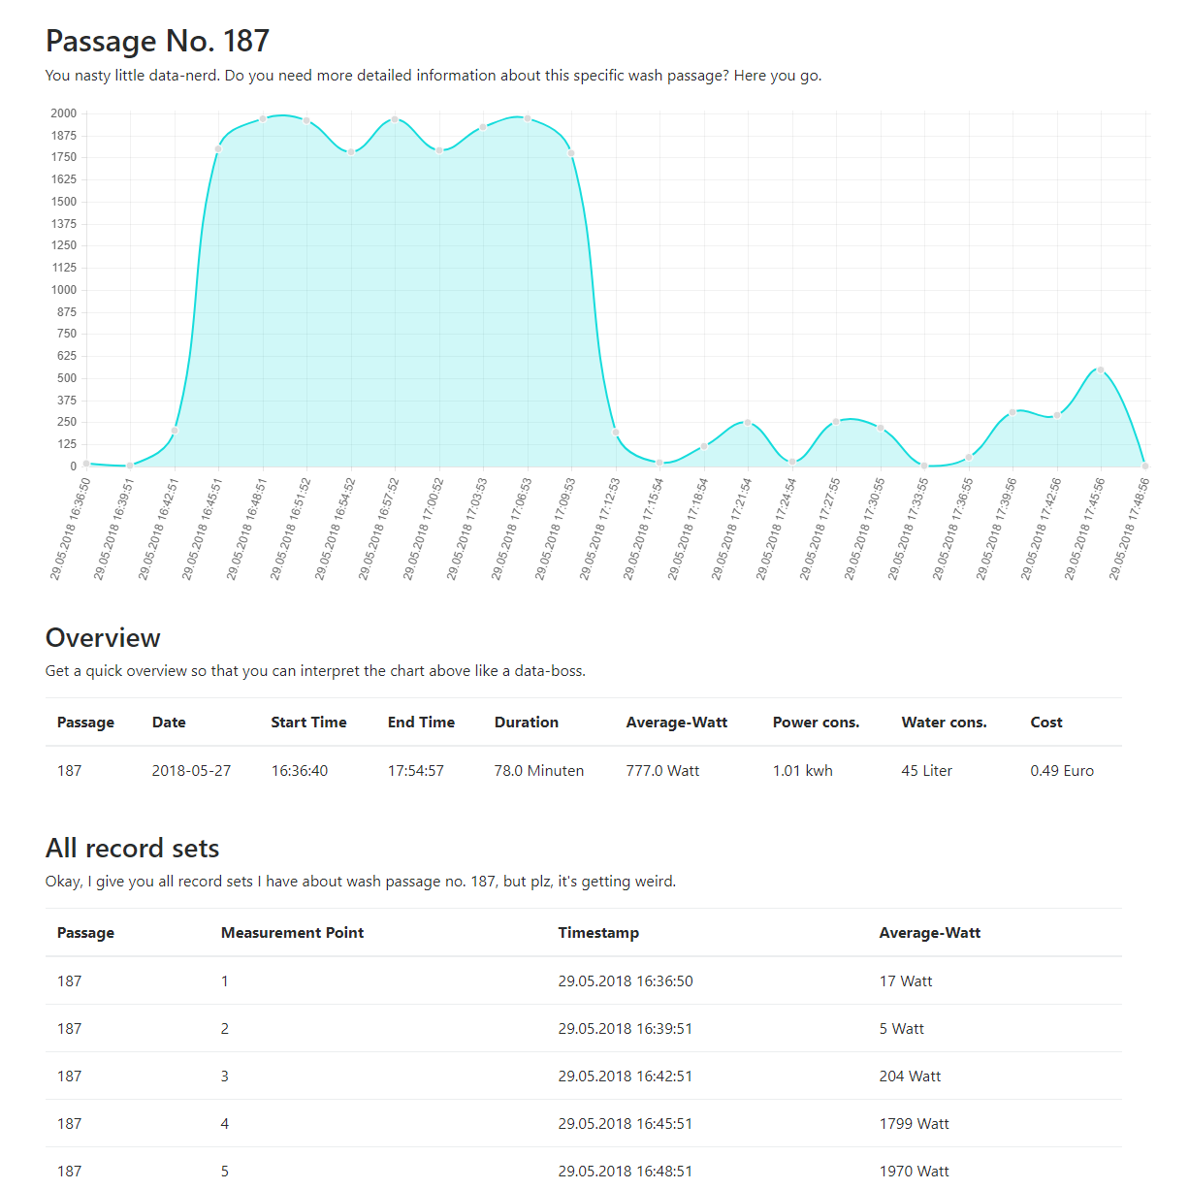Click the first data point at 16:36:50
Viewport: 1189px width, 1189px height.
(x=86, y=464)
